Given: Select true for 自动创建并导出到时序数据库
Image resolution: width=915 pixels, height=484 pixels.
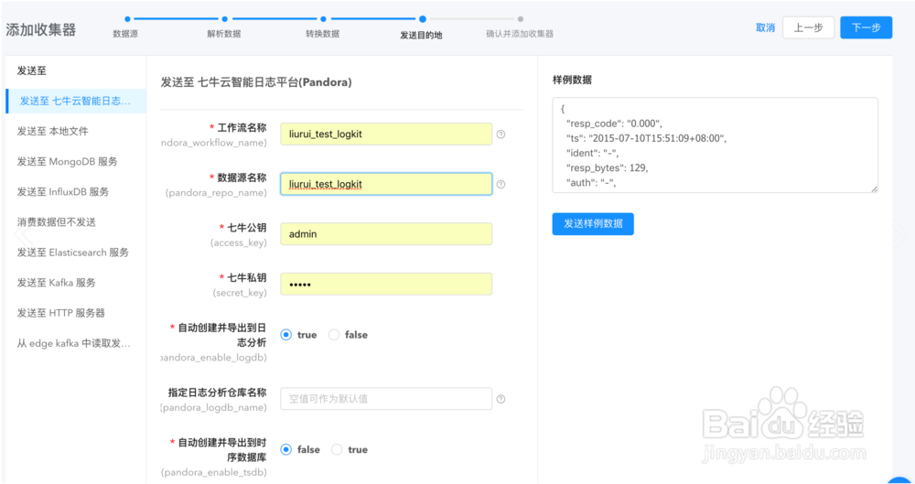Looking at the screenshot, I should 336,449.
